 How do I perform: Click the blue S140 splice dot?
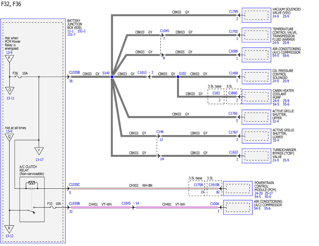(112, 77)
